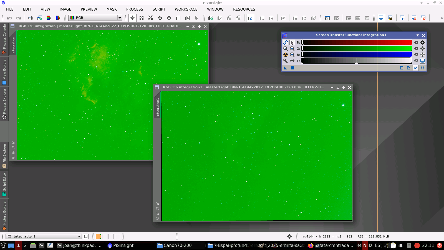Toggle linked RGB channels in ScreenTransferFunction
The height and width of the screenshot is (250, 444).
[x=285, y=42]
